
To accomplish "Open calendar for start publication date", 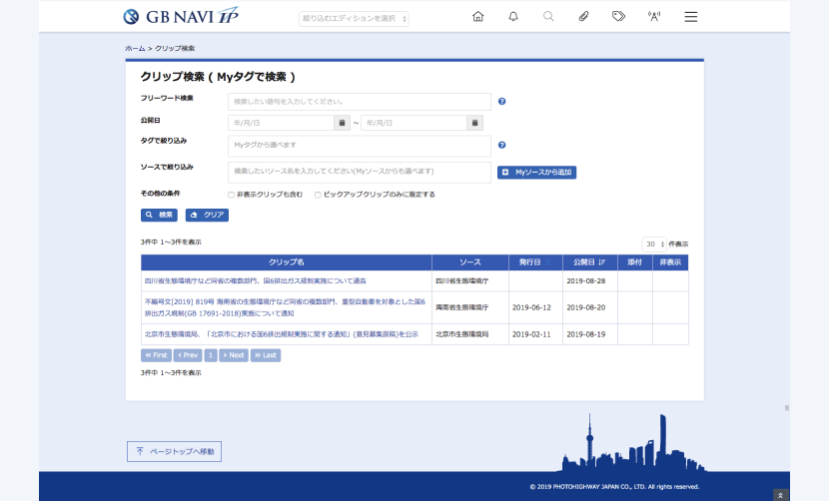I will click(342, 123).
